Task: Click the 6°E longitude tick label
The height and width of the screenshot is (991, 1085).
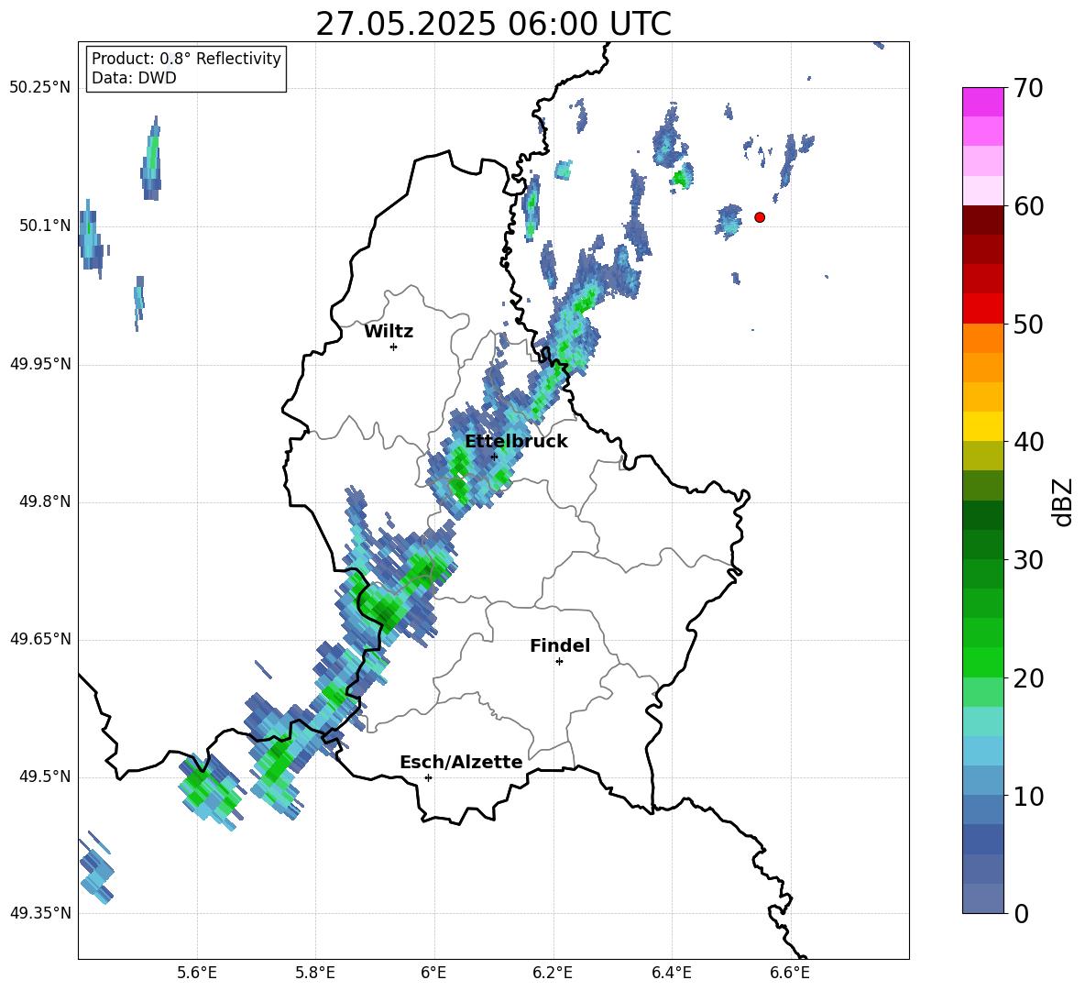Action: (x=433, y=974)
